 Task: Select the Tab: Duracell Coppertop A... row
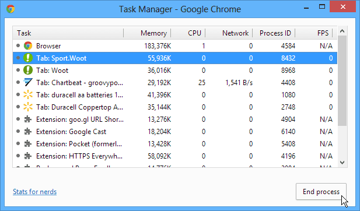[175, 107]
